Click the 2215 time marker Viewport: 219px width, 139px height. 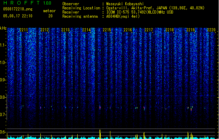tap(107, 30)
